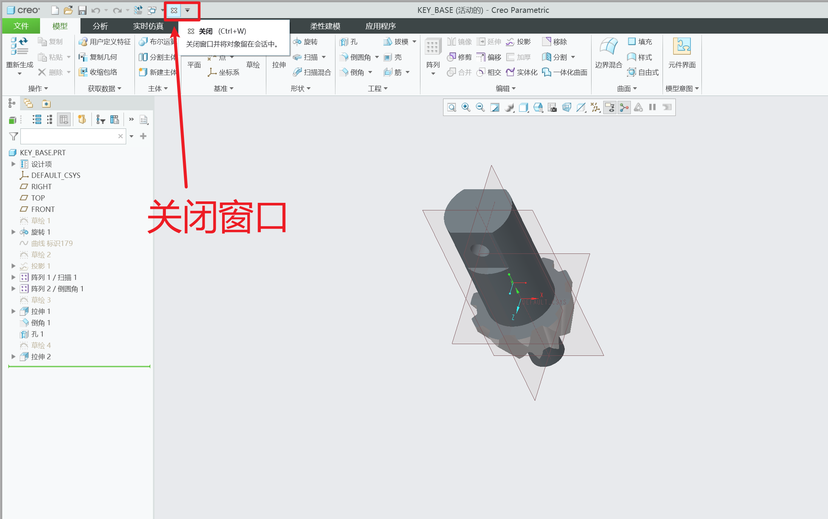
Task: Toggle the annotation display button in view toolbar
Action: (x=610, y=107)
